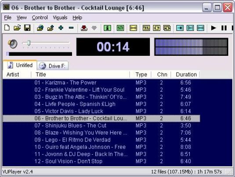Click the volume slider thumb

coord(29,43)
